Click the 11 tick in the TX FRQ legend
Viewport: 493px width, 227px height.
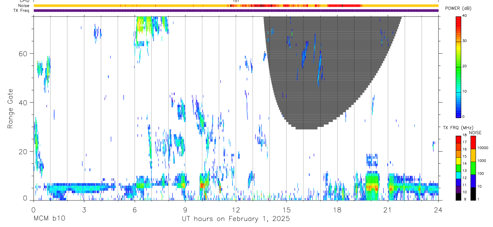point(464,185)
